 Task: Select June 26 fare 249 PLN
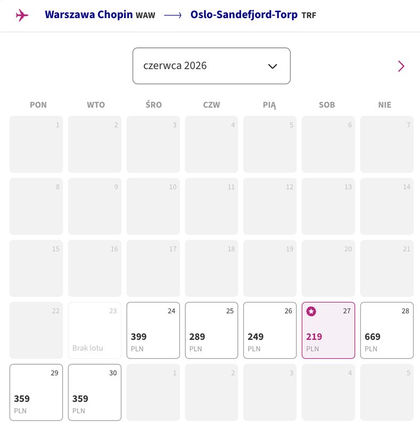[270, 330]
